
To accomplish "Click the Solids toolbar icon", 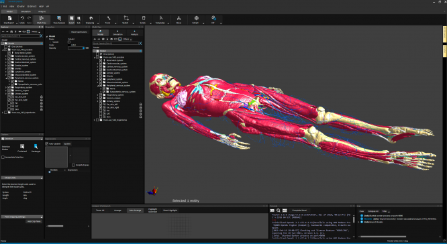I will [144, 18].
